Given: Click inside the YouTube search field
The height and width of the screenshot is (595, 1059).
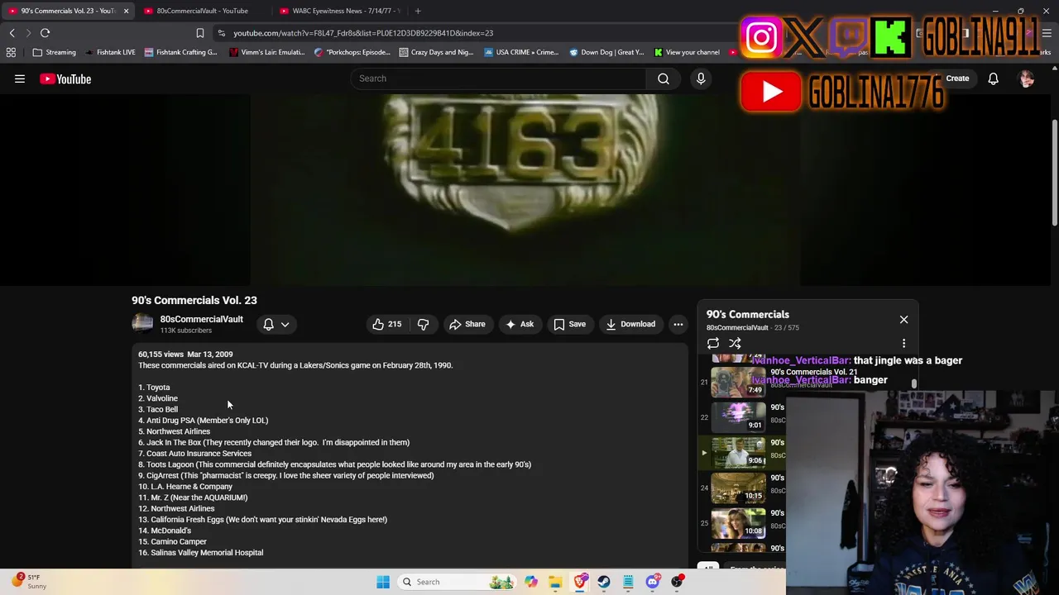Looking at the screenshot, I should [499, 79].
